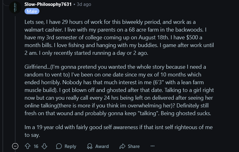Click the curved thread connector near avatar
This screenshot has width=239, height=152.
pos(6,4)
